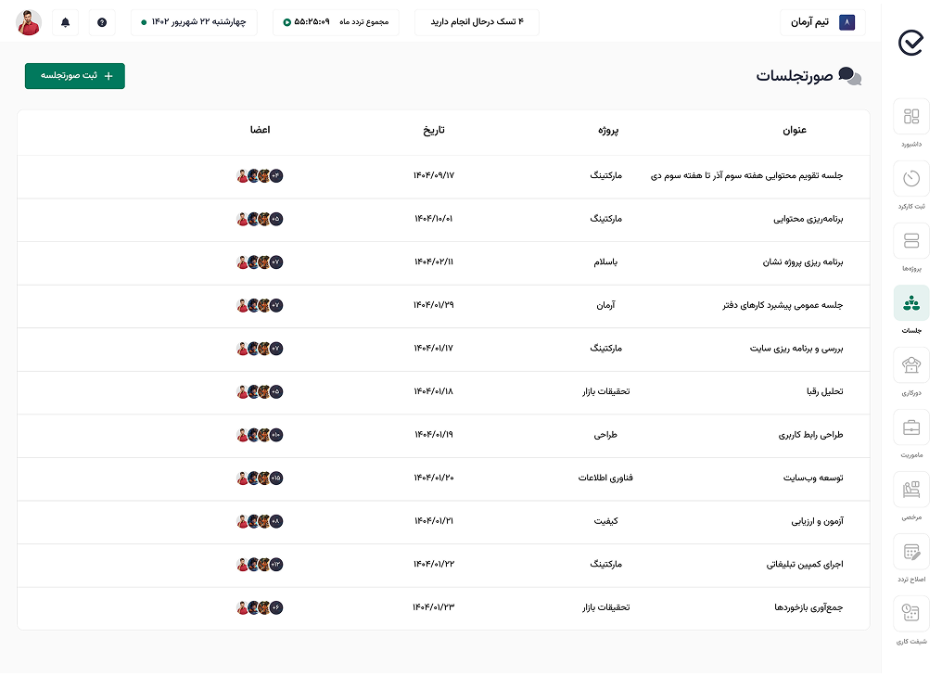The image size is (942, 676).
Task: Open the attendance correction (اصلاح تردد) icon
Action: tap(910, 552)
